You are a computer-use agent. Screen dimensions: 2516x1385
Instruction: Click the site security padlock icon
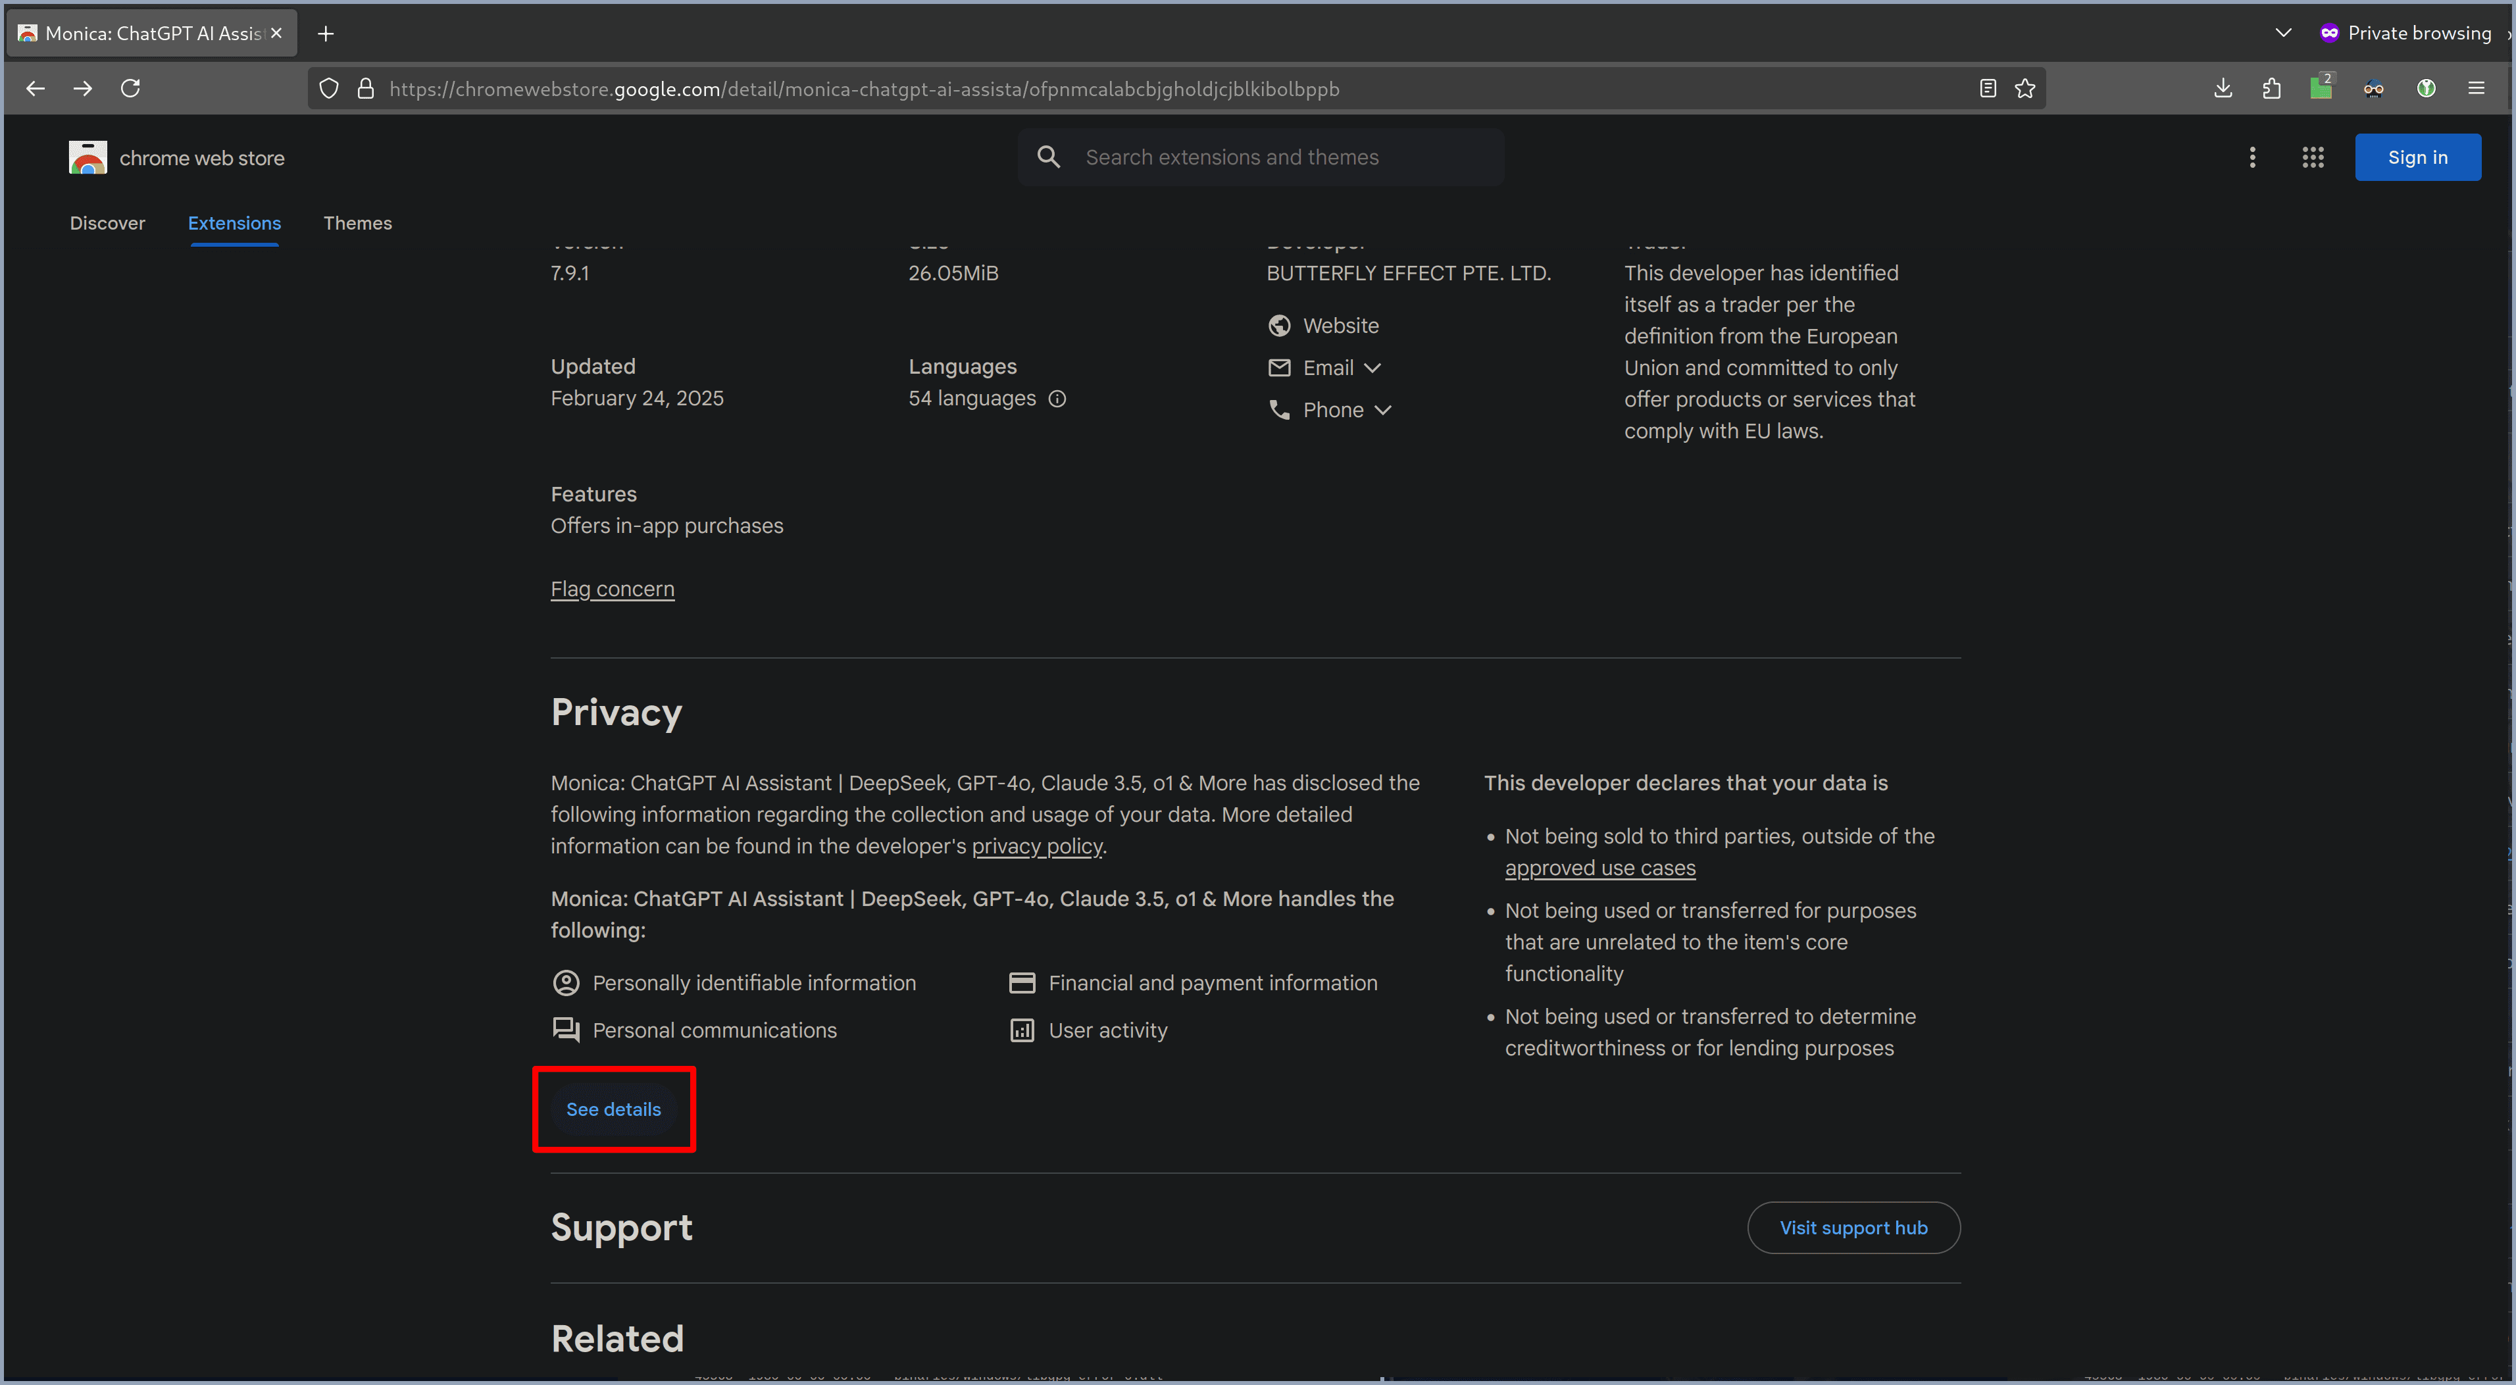[365, 89]
